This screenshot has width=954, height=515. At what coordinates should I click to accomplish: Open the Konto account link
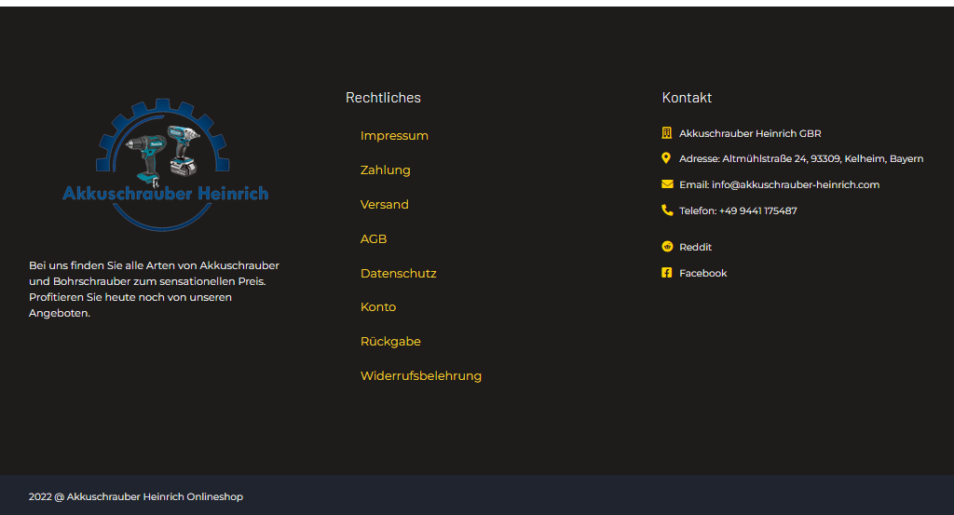[377, 307]
